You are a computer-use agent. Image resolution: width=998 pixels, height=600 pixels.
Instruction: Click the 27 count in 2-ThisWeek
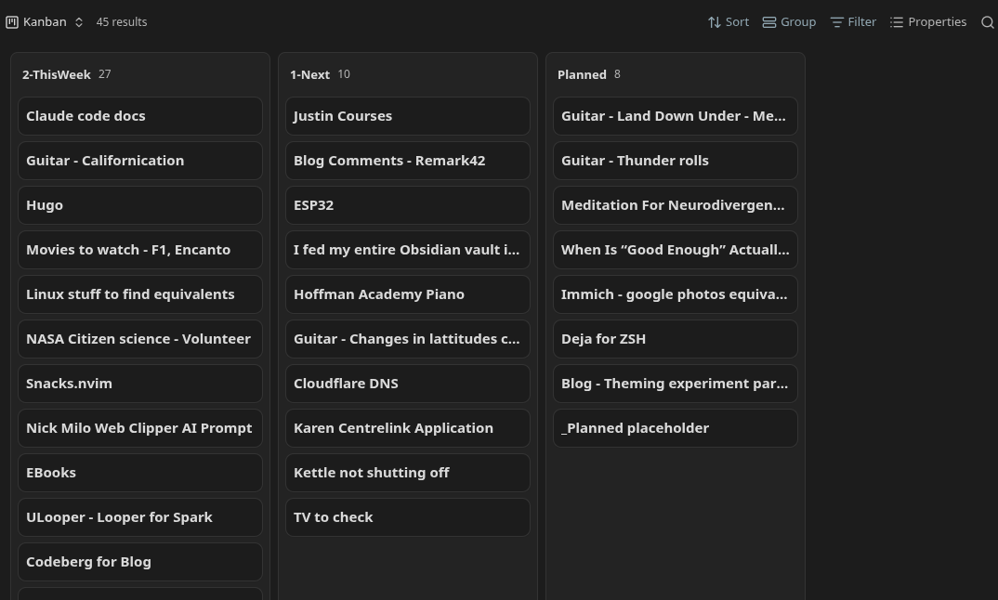[104, 73]
